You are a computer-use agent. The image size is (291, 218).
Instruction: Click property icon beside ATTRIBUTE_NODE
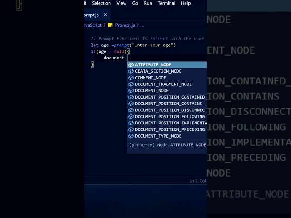tap(131, 65)
